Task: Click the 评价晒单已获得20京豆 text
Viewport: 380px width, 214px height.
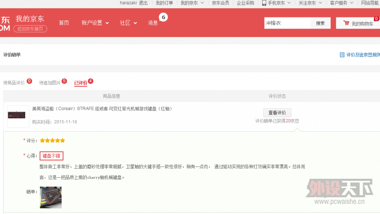Action: 277,121
